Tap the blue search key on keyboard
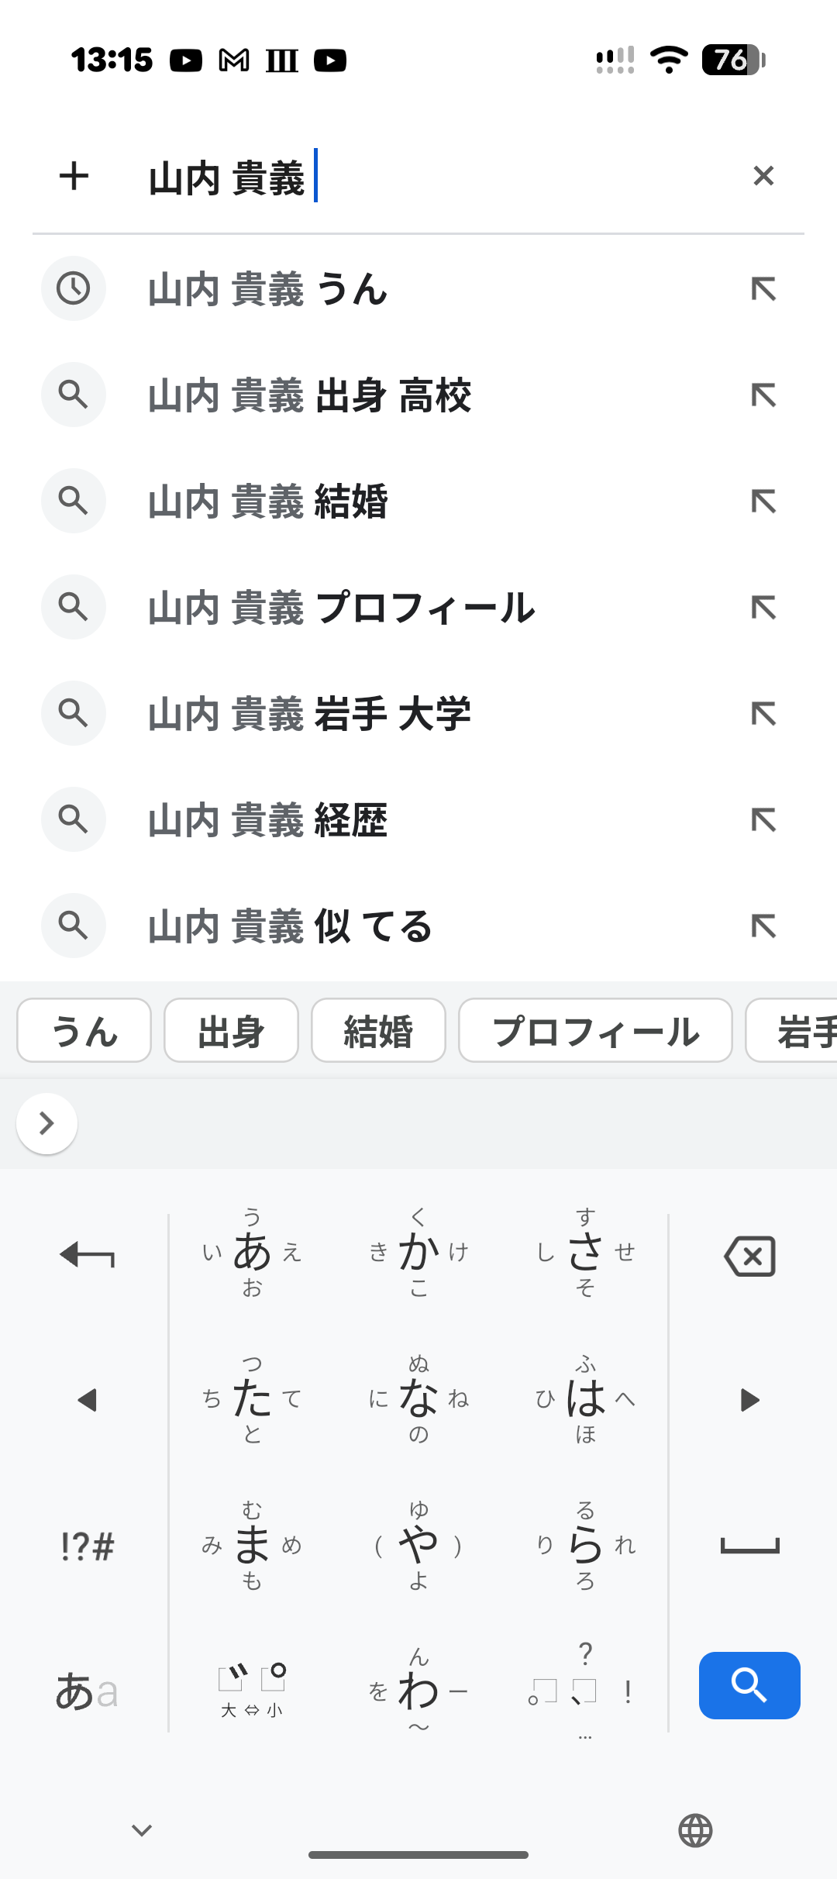837x1879 pixels. (749, 1685)
